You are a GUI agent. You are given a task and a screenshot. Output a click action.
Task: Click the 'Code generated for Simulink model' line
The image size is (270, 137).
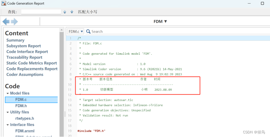[x=115, y=54]
